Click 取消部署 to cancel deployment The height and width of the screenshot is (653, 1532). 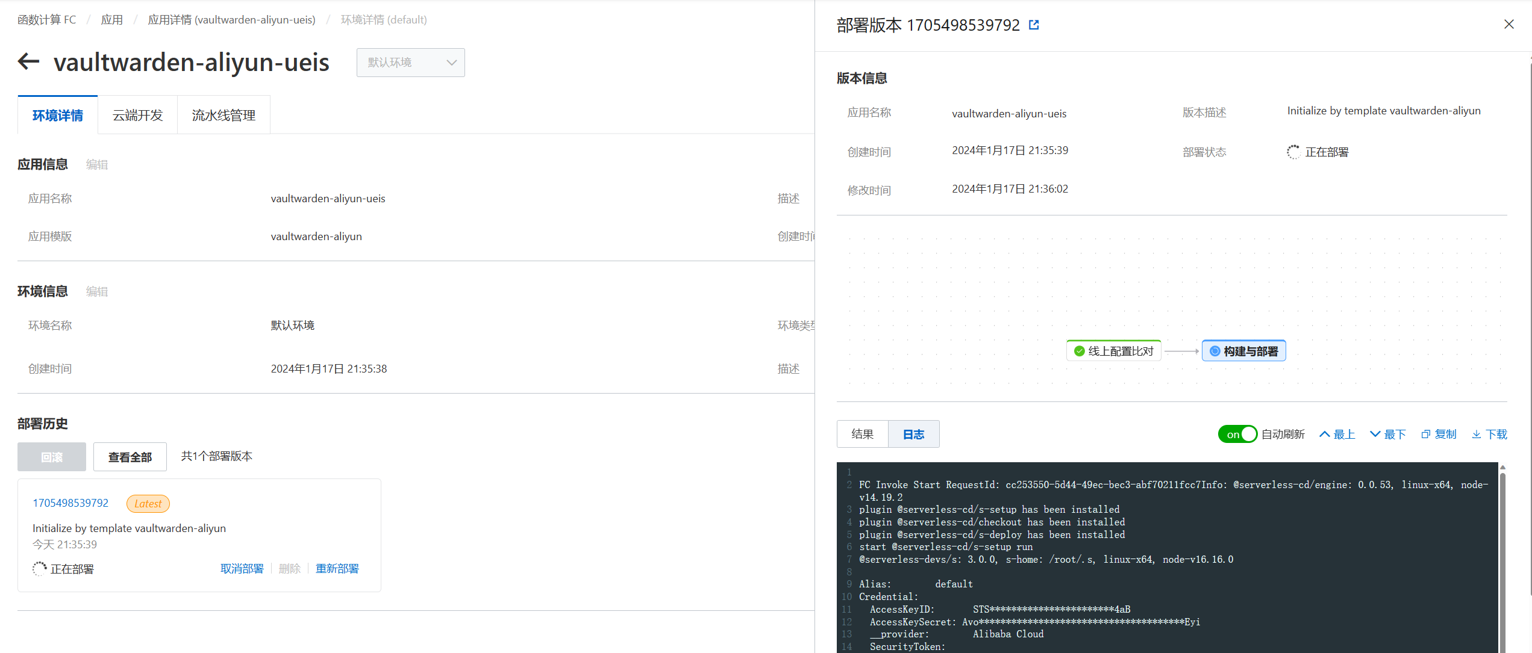pyautogui.click(x=242, y=569)
